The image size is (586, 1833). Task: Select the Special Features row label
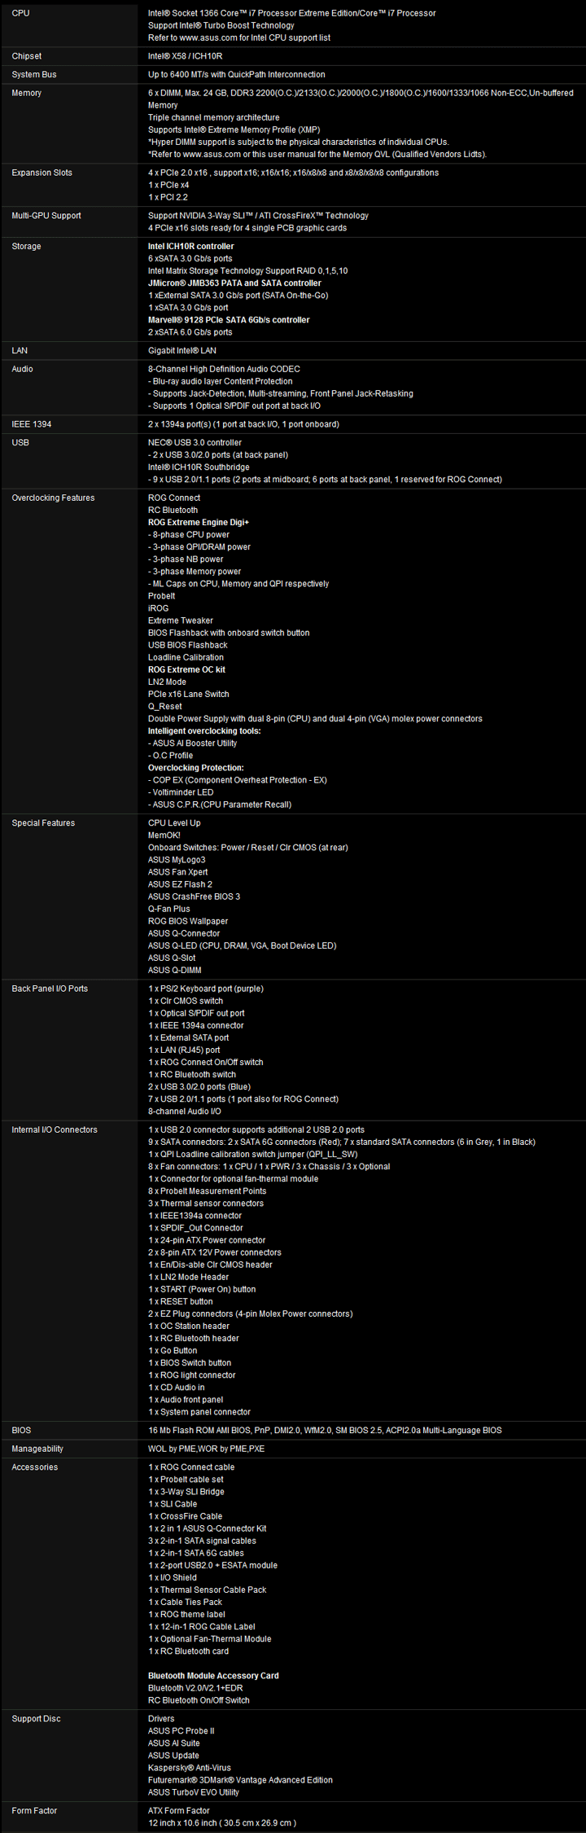point(43,823)
